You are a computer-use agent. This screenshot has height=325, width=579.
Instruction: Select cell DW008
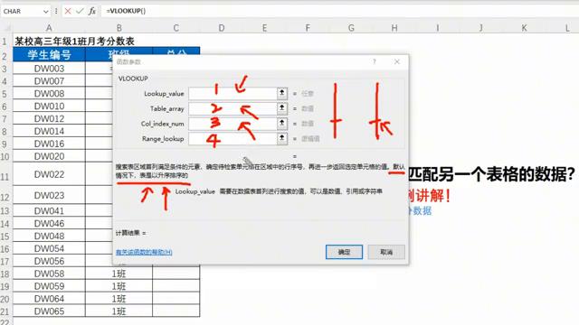pos(49,94)
